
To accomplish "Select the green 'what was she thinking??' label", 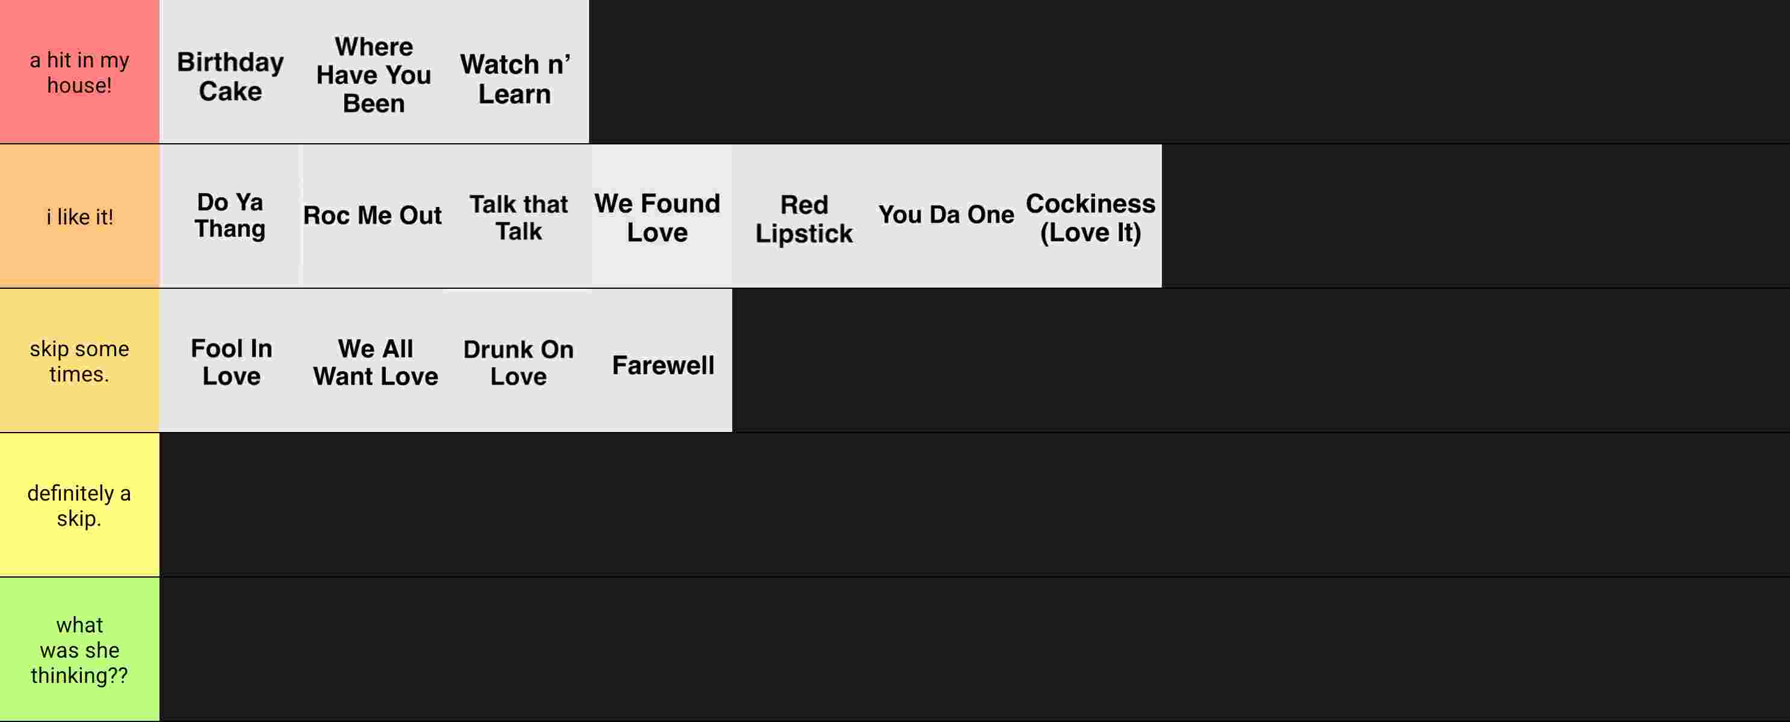I will pyautogui.click(x=79, y=649).
